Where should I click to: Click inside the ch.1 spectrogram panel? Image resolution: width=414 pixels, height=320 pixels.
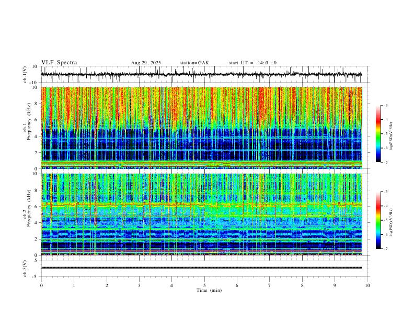click(201, 128)
